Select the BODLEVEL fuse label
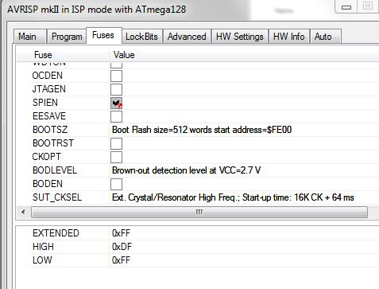Viewport: 379px width, 289px height. 55,170
